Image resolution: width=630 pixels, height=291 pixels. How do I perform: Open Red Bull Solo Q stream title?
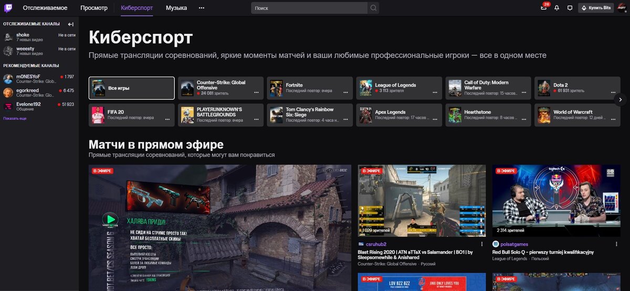click(x=544, y=252)
